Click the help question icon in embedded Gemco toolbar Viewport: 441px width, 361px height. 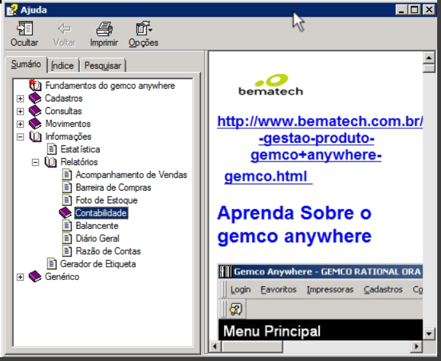pos(235,309)
